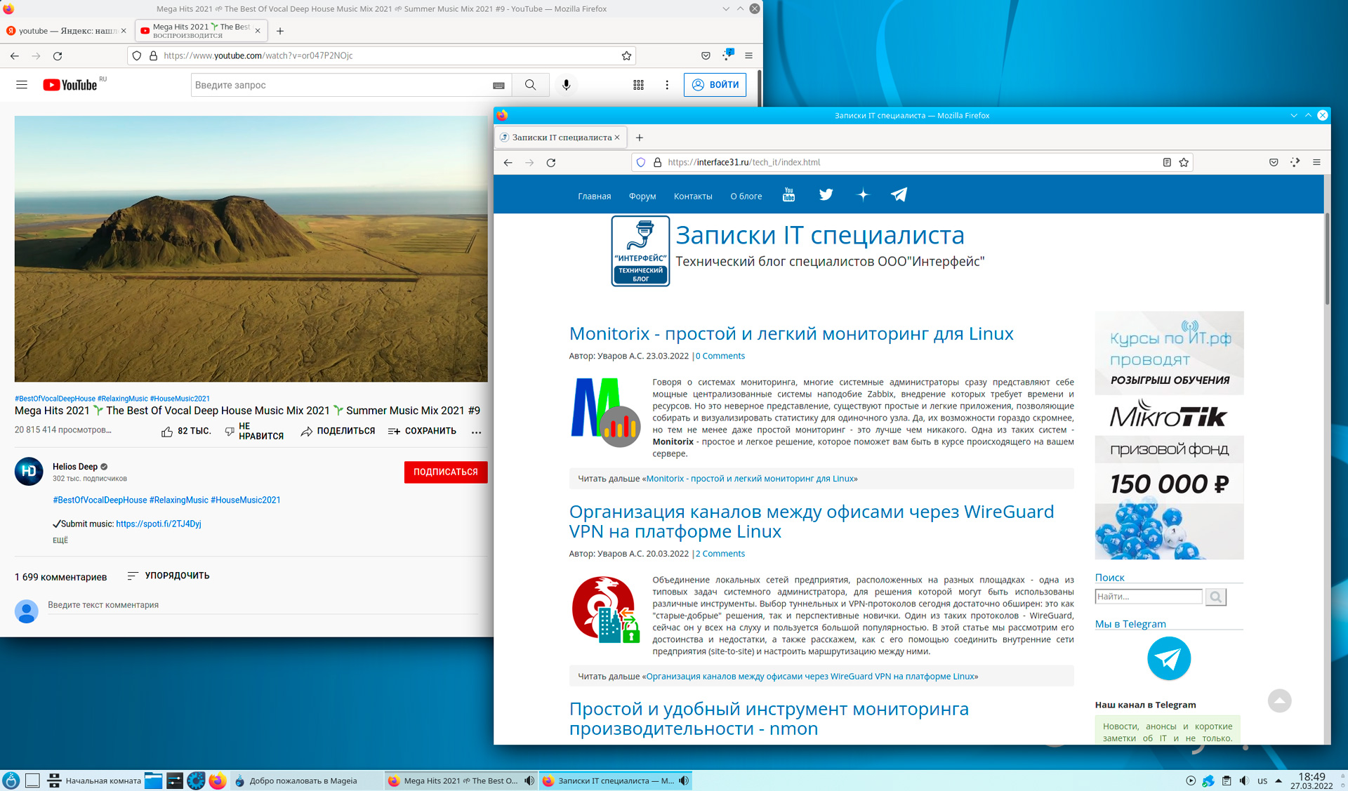Click the blog search magnifier button
This screenshot has width=1348, height=791.
click(x=1215, y=597)
